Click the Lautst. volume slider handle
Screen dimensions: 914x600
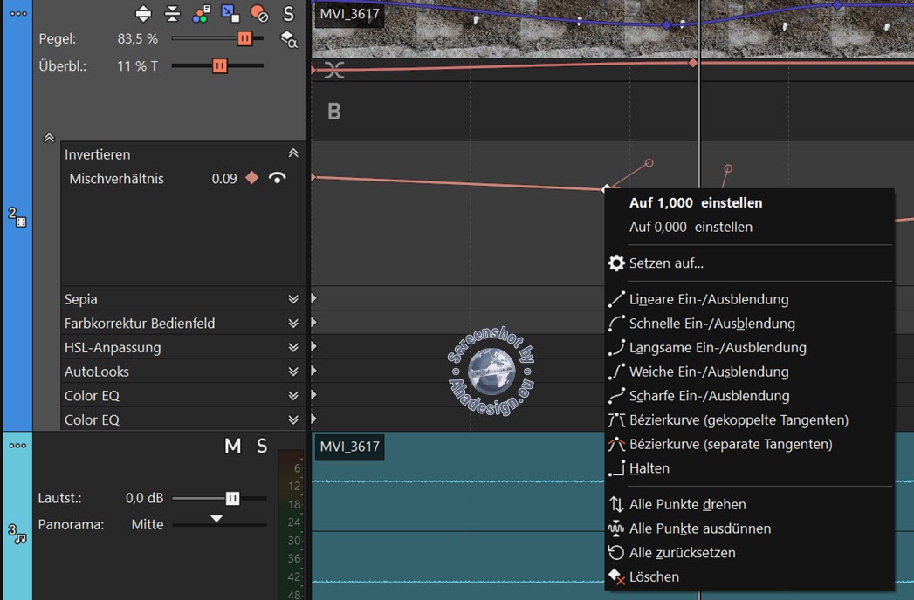(x=232, y=498)
